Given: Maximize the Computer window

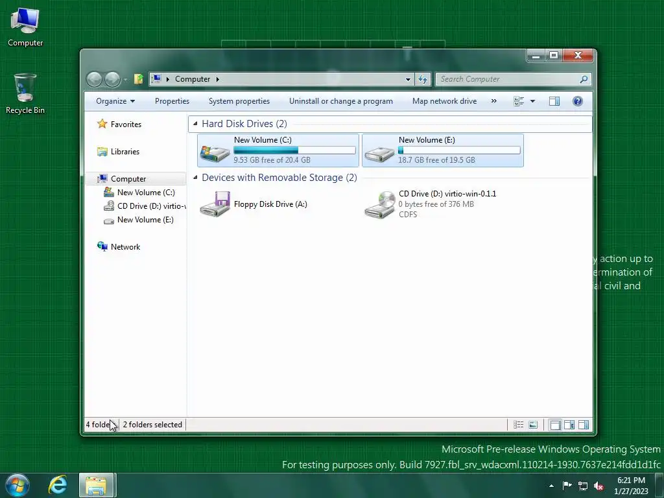Looking at the screenshot, I should (554, 56).
